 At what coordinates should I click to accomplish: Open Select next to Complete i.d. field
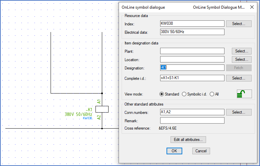coord(239,78)
